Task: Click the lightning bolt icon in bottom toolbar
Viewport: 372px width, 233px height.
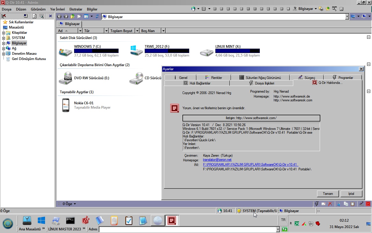Action: (x=317, y=204)
